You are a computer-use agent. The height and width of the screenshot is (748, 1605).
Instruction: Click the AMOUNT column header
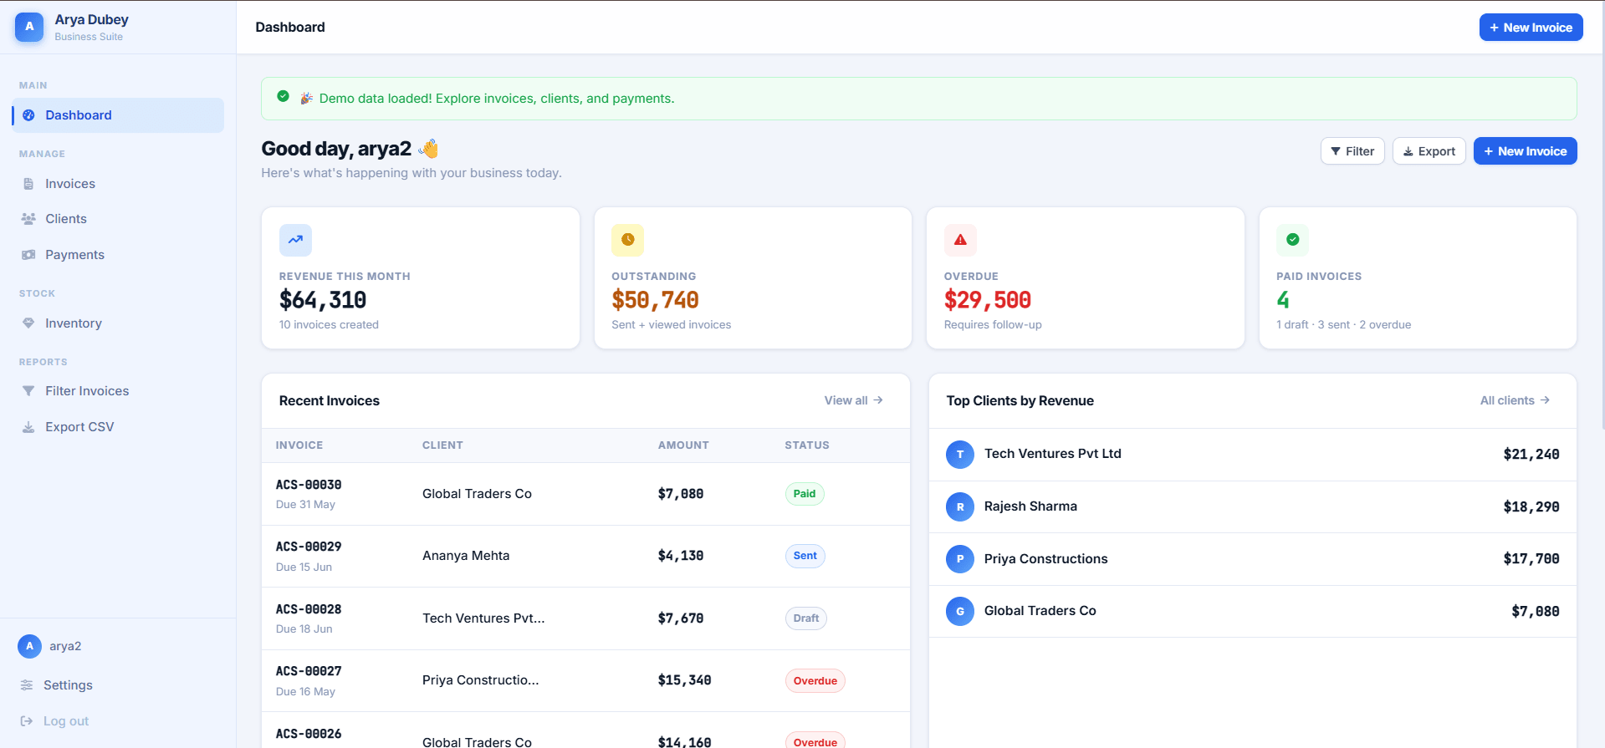[x=683, y=445]
